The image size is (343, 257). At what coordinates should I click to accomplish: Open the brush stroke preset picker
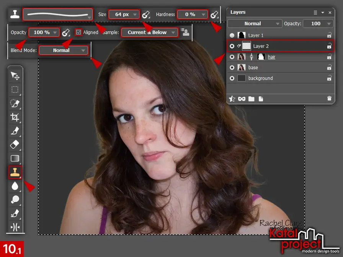[x=58, y=14]
